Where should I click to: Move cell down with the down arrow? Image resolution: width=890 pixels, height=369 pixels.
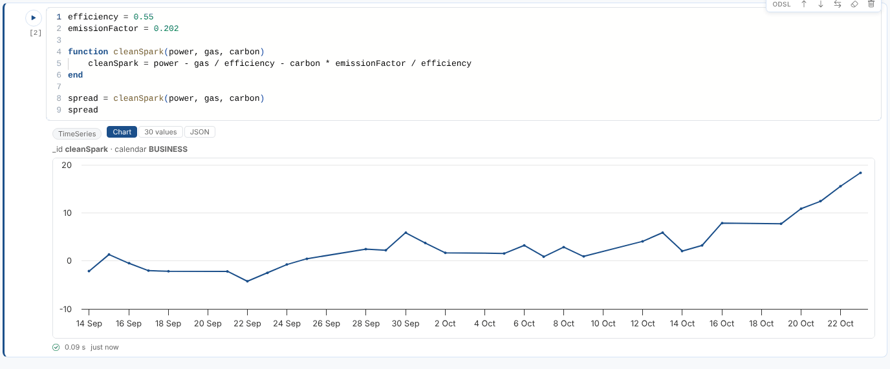[821, 4]
